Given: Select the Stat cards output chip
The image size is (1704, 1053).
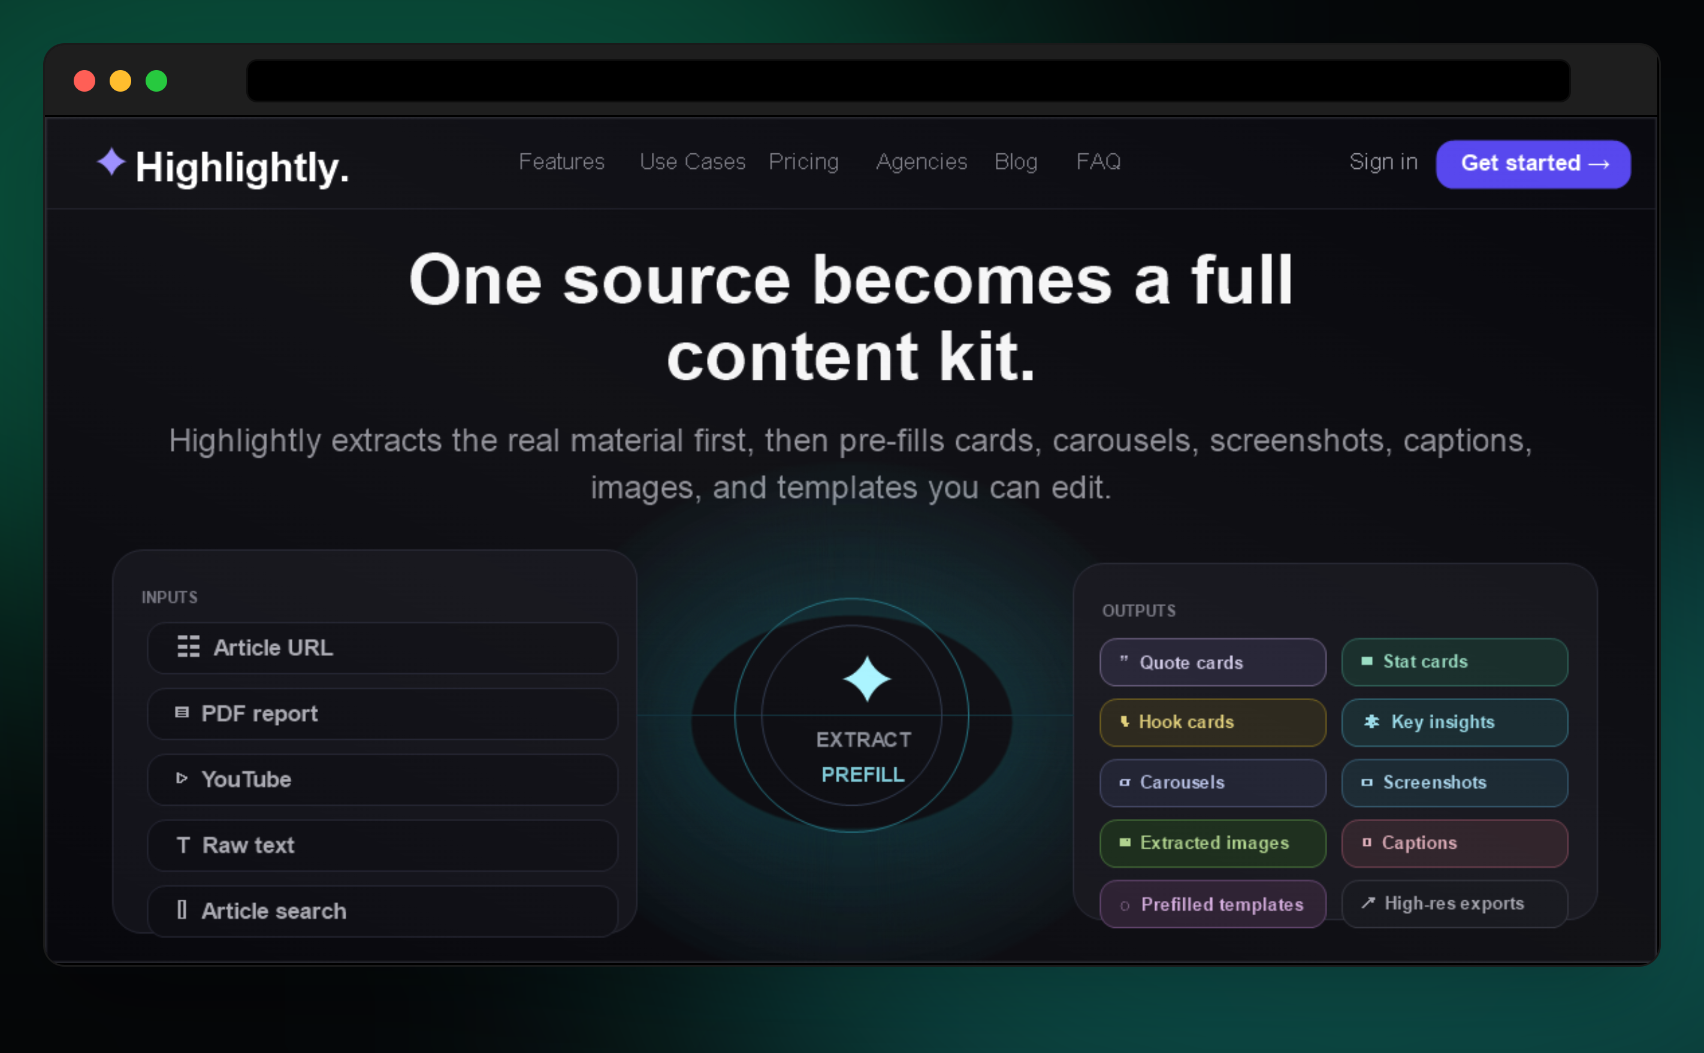Looking at the screenshot, I should 1455,662.
